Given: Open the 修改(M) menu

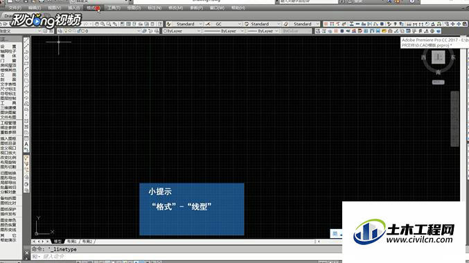Looking at the screenshot, I should coord(175,8).
